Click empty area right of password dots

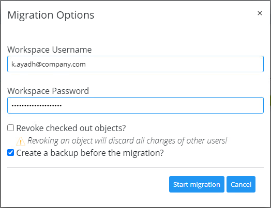point(162,105)
